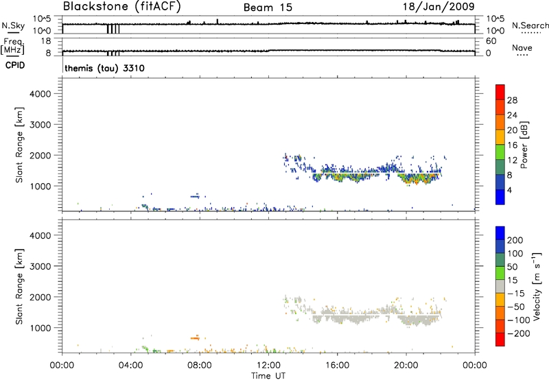The width and height of the screenshot is (549, 380).
Task: Select the "themis (tau) 3310" CPID text
Action: click(105, 68)
